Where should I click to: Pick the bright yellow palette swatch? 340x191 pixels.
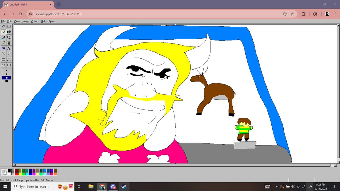[x=20, y=174]
